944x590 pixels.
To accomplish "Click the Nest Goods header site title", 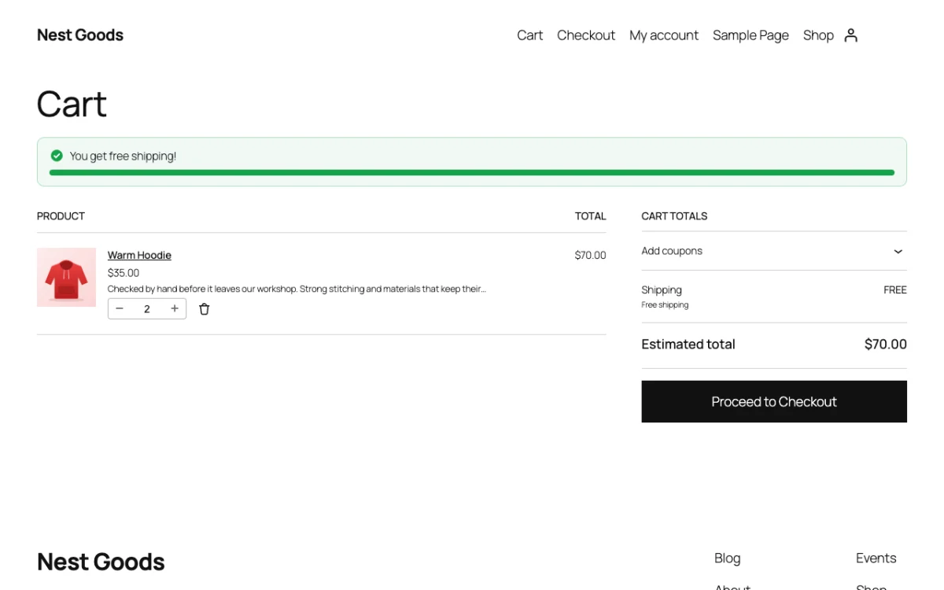I will tap(80, 35).
